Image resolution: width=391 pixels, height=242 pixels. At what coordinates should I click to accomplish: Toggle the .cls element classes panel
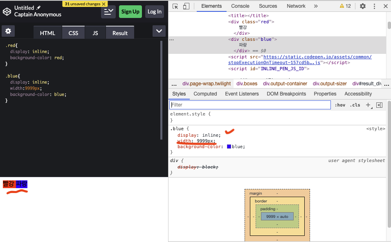coord(355,105)
